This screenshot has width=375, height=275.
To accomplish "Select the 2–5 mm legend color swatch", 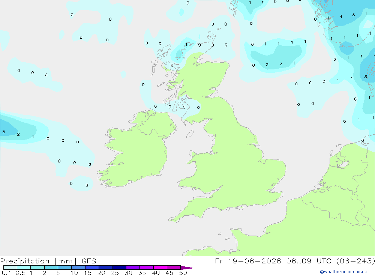I will (51, 267).
